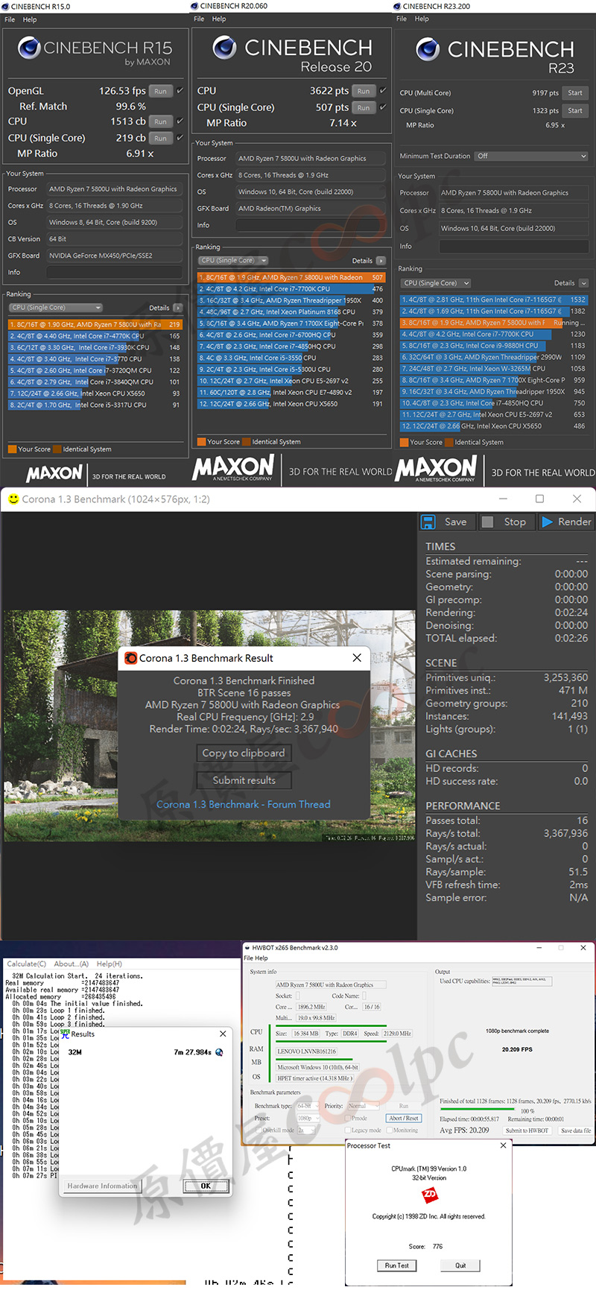The height and width of the screenshot is (1290, 596).
Task: Open the R20 ranking CPU (Single Core) dropdown
Action: click(x=232, y=261)
